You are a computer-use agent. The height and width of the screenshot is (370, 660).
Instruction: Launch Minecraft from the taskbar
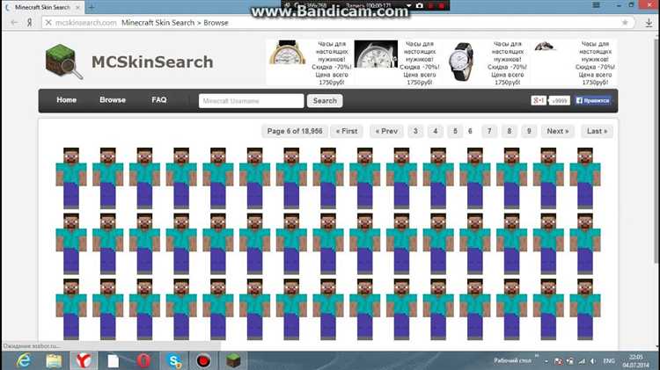tap(233, 360)
